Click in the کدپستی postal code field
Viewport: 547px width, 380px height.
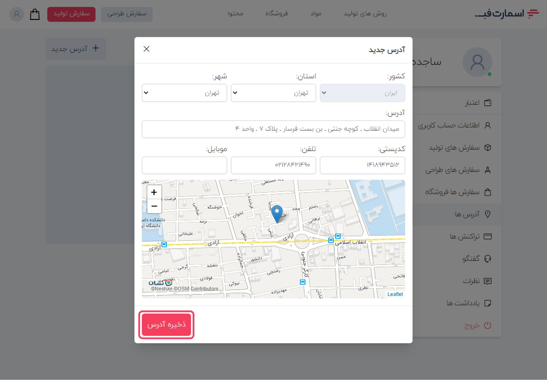[362, 165]
